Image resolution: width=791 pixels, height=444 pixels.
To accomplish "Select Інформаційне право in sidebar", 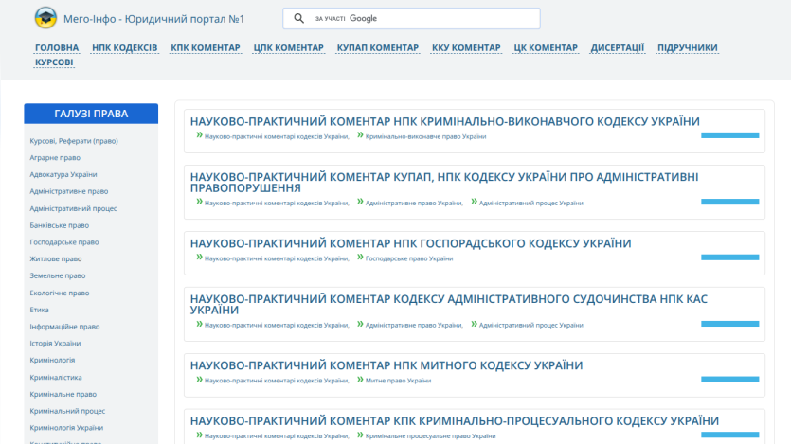I will point(64,327).
